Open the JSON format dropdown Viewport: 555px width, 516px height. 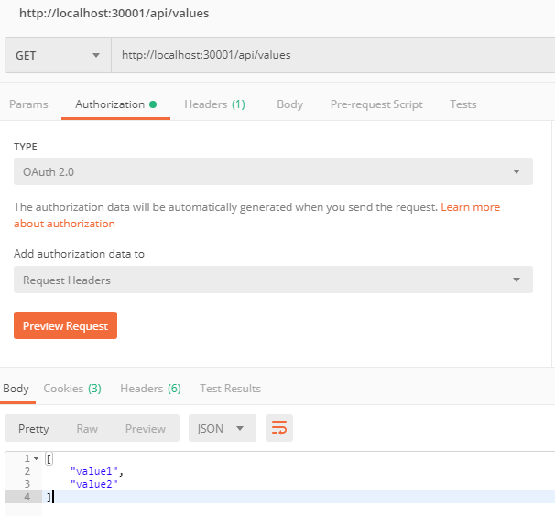click(223, 428)
